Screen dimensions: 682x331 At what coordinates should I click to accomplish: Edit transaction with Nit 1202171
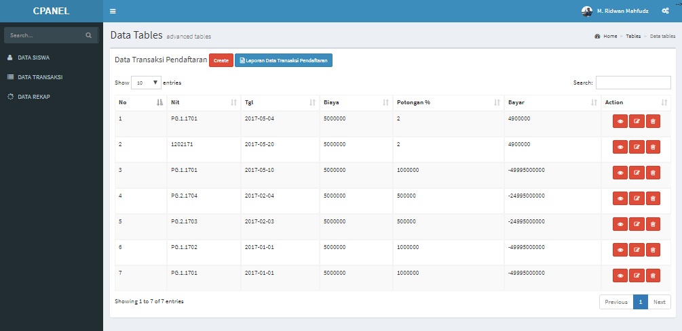pyautogui.click(x=637, y=147)
